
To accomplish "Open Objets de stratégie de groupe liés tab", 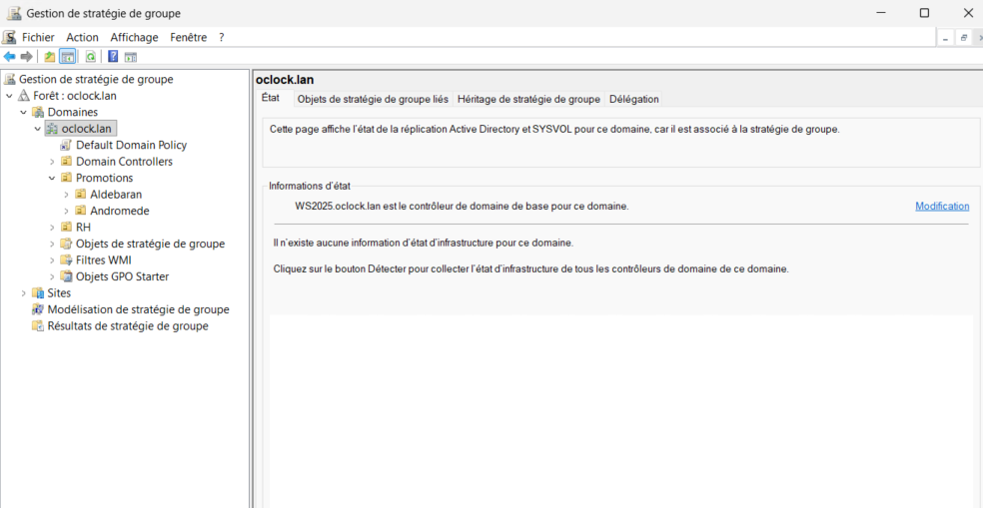I will coord(373,99).
